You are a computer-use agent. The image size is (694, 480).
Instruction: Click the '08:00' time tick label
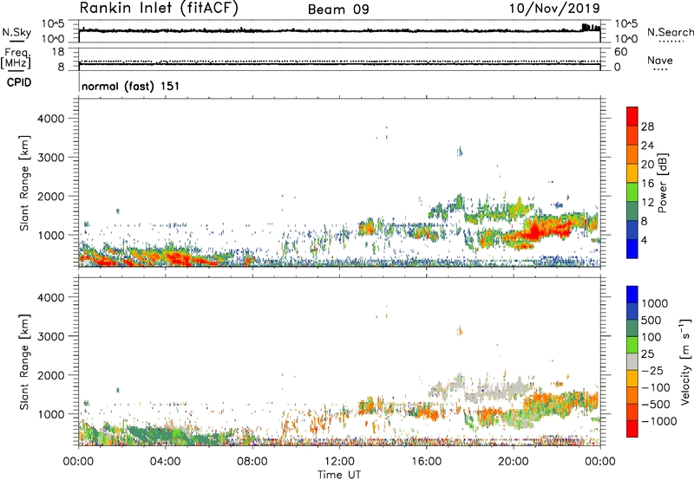[252, 462]
